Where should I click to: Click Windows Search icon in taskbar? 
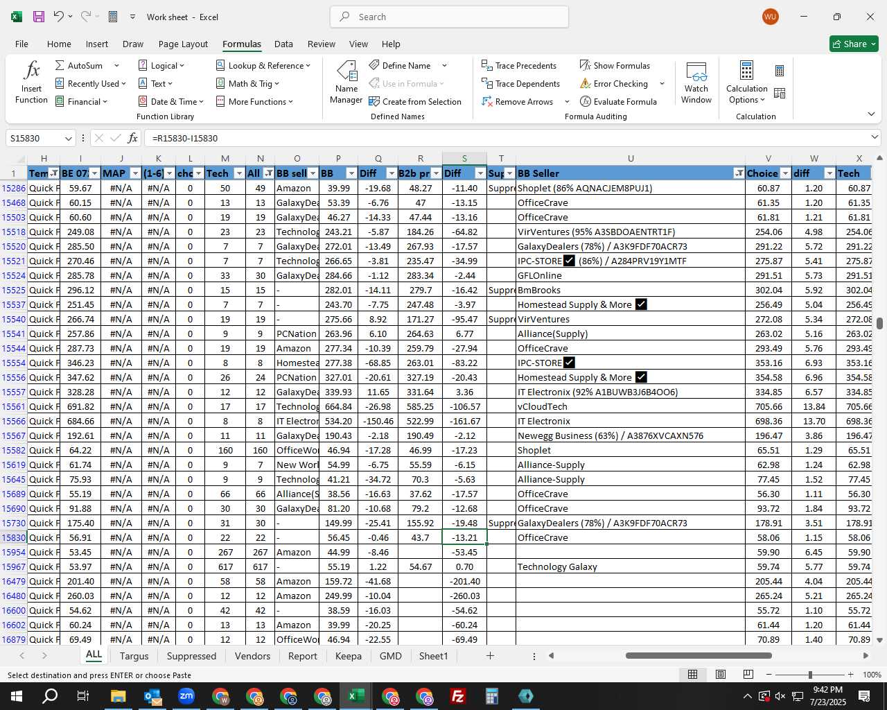pos(50,696)
